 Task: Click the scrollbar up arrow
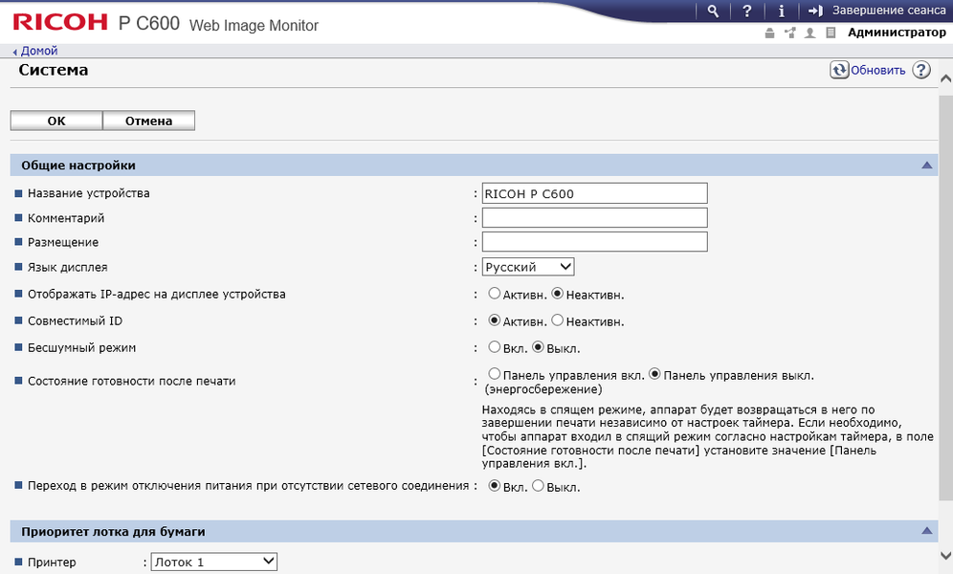pyautogui.click(x=945, y=78)
